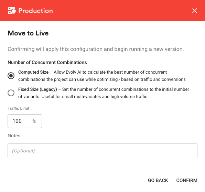Viewport: 205px width, 192px height.
Task: Choose the Fixed Size (Legacy) radio button
Action: click(x=11, y=93)
